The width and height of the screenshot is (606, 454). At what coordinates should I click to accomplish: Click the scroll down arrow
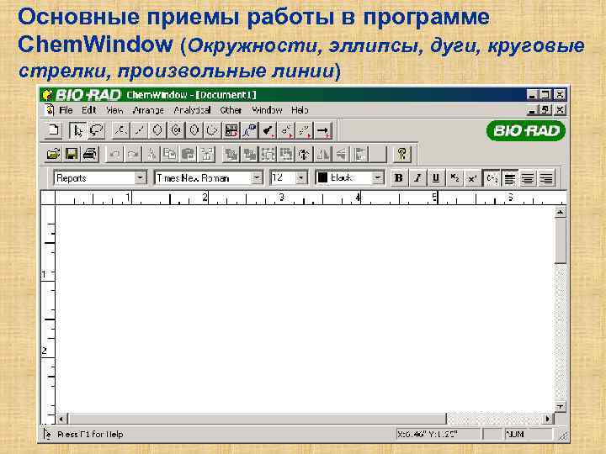click(x=560, y=407)
